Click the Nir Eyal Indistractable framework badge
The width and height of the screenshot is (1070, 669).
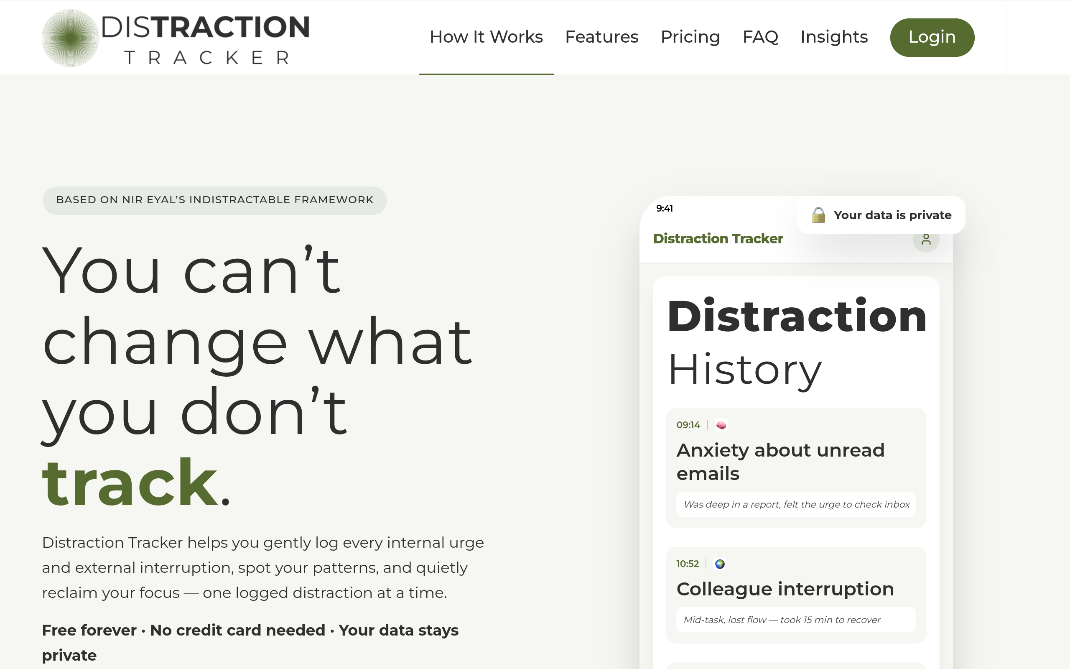click(214, 200)
